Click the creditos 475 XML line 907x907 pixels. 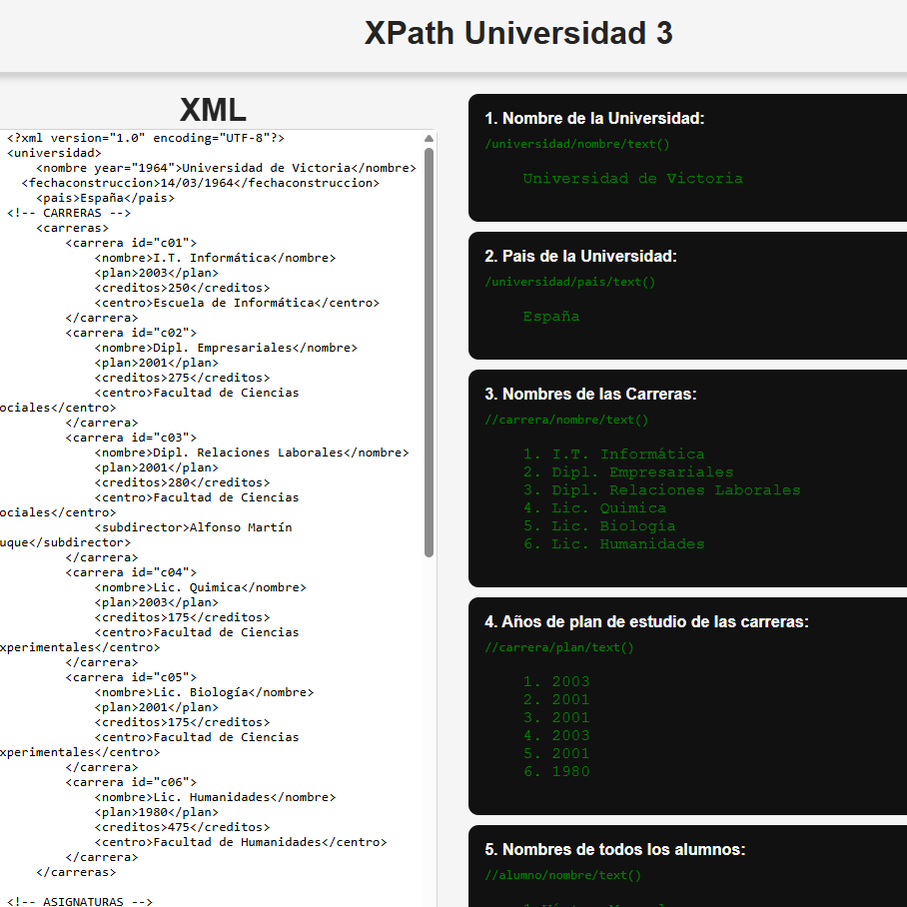(x=182, y=827)
